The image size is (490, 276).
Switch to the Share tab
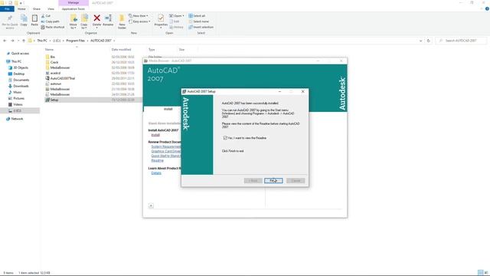tap(37, 8)
